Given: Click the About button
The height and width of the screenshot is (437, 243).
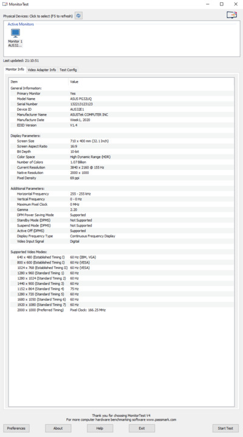Looking at the screenshot, I should pyautogui.click(x=58, y=428).
